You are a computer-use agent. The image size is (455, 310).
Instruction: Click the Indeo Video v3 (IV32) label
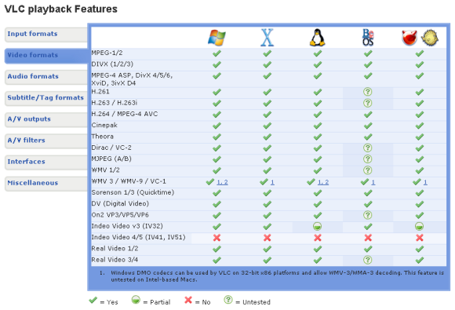(127, 226)
